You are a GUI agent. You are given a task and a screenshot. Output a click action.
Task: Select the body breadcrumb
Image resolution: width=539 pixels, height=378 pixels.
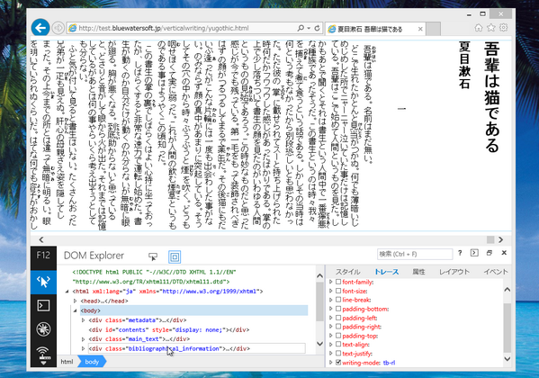[92, 362]
